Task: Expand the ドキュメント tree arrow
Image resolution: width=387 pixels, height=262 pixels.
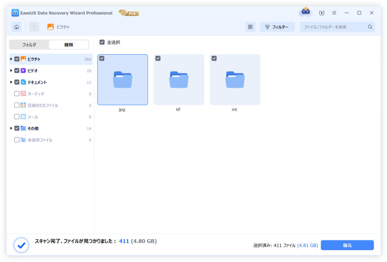Action: 11,82
